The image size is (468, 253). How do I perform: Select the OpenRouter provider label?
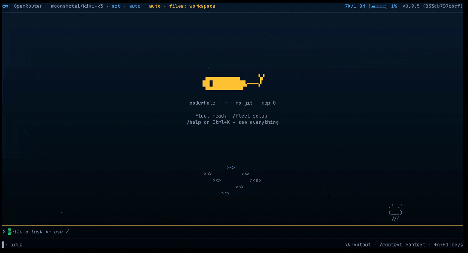(28, 6)
